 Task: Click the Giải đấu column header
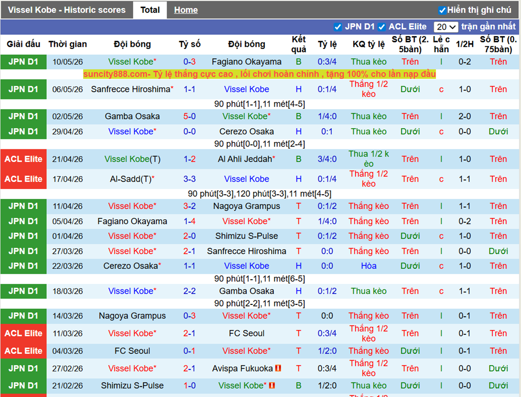[23, 44]
